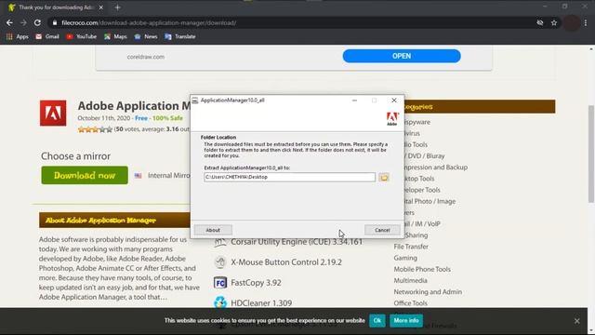The width and height of the screenshot is (595, 335).
Task: Accept cookies with Ok button
Action: click(x=377, y=320)
